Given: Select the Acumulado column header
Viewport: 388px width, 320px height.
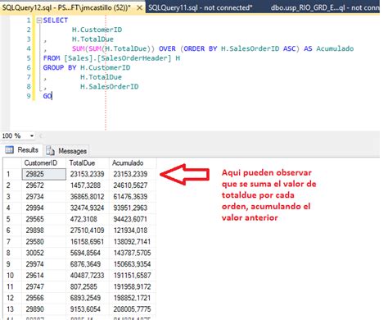Looking at the screenshot, I should (133, 163).
